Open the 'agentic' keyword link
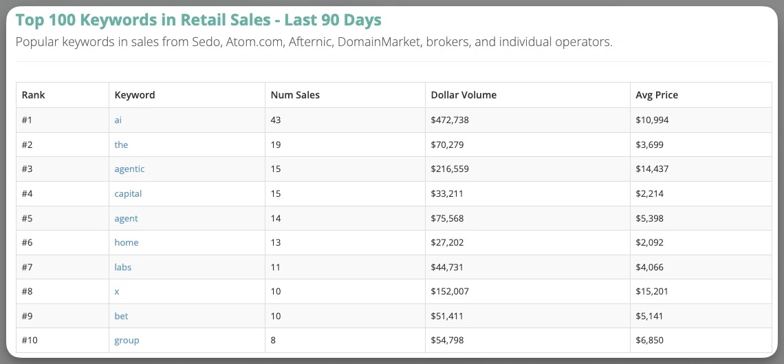Viewport: 784px width, 364px height. (x=129, y=169)
